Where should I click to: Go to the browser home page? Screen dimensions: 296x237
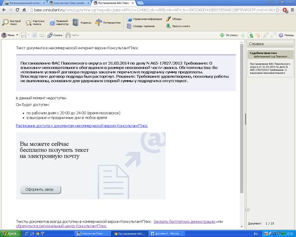24,10
